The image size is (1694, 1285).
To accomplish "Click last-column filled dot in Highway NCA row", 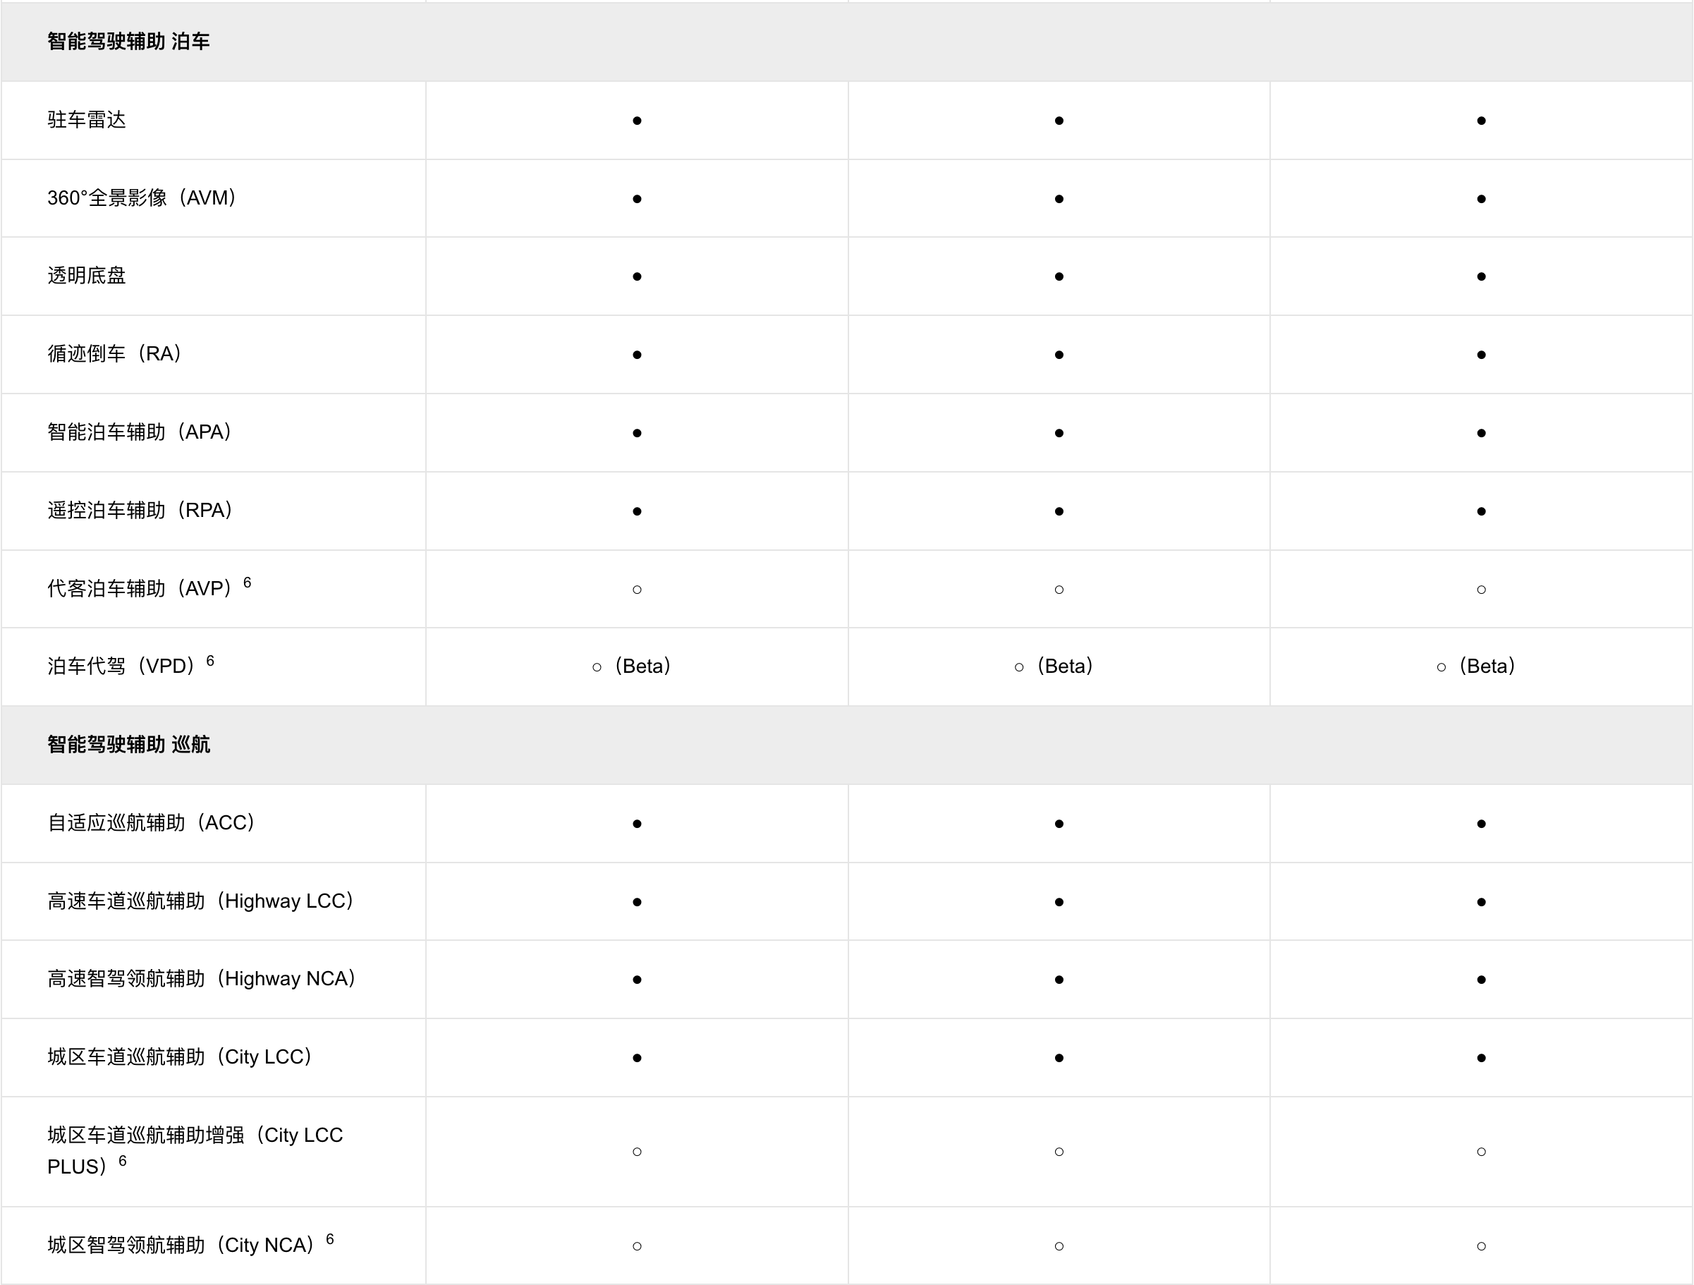I will pos(1481,980).
